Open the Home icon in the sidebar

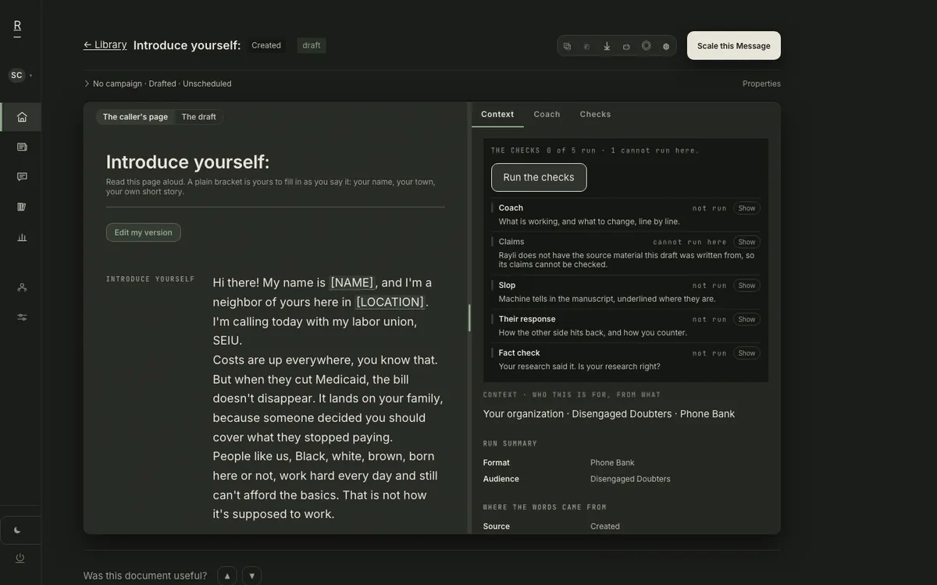pyautogui.click(x=22, y=117)
